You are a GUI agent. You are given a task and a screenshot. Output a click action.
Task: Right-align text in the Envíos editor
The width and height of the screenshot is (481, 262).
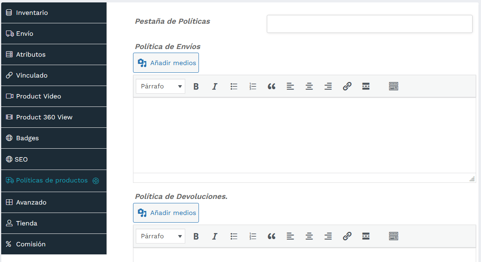click(x=328, y=86)
